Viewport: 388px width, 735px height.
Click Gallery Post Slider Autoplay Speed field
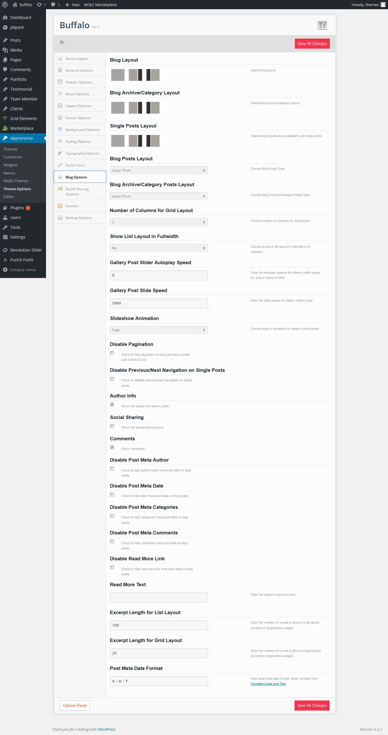pyautogui.click(x=159, y=275)
